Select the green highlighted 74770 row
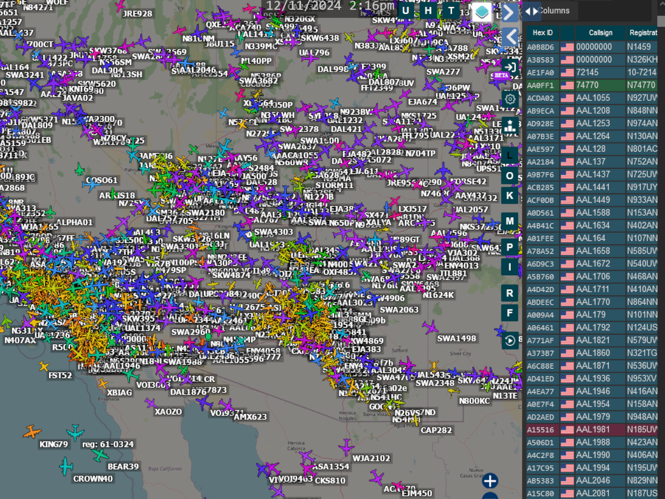665x499 pixels. (592, 85)
